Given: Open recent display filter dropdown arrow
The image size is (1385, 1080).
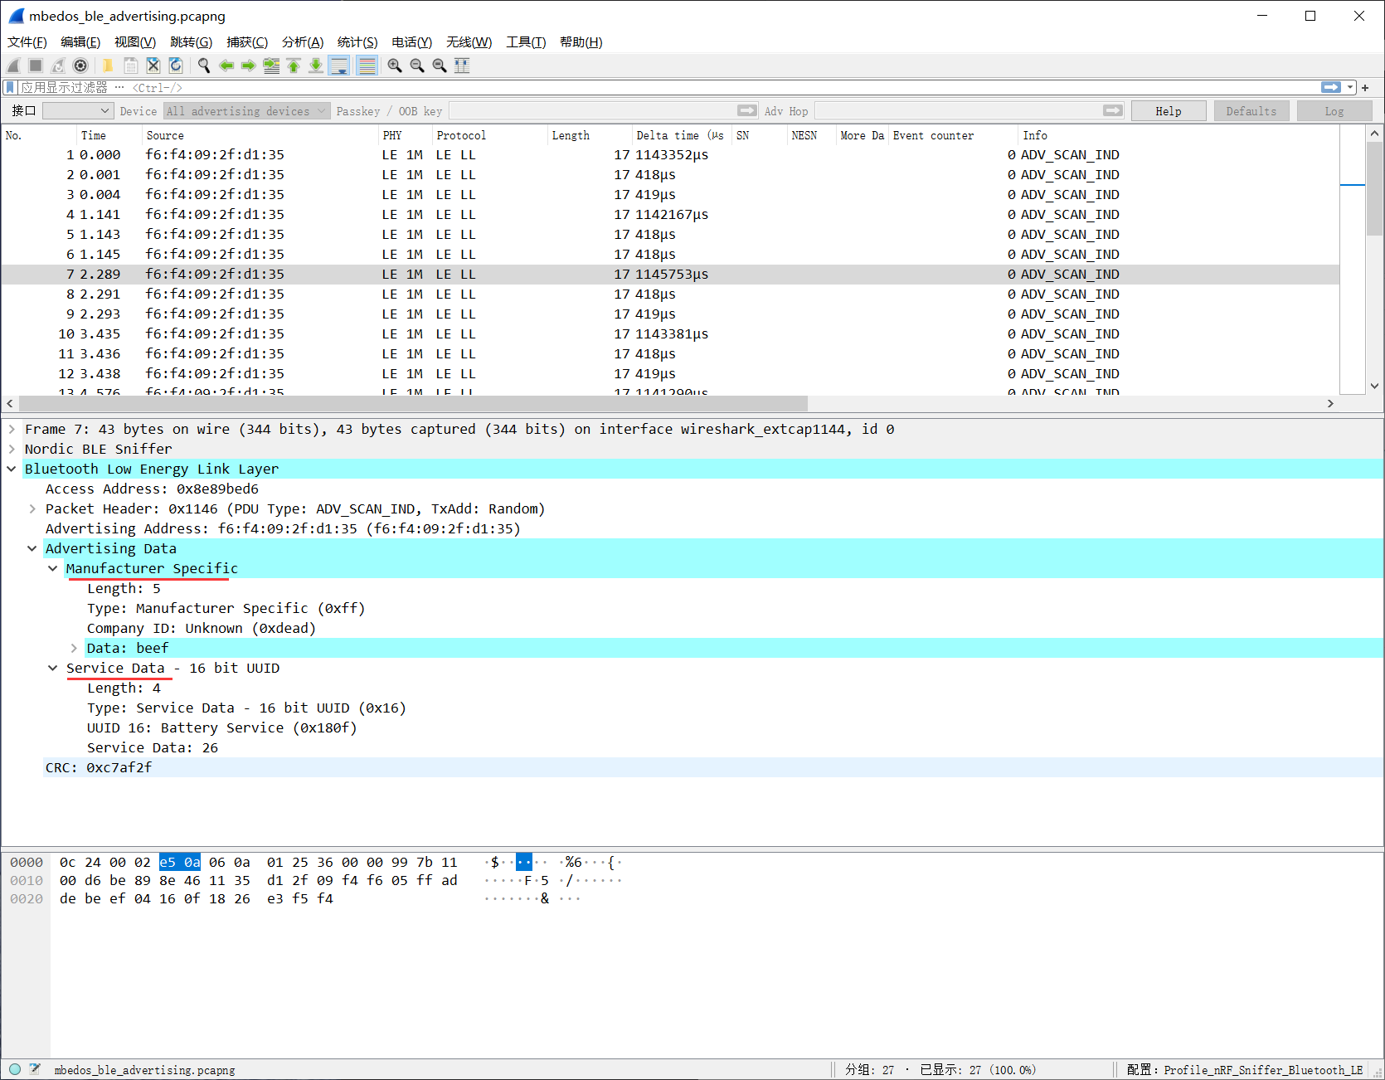Looking at the screenshot, I should pos(1350,87).
